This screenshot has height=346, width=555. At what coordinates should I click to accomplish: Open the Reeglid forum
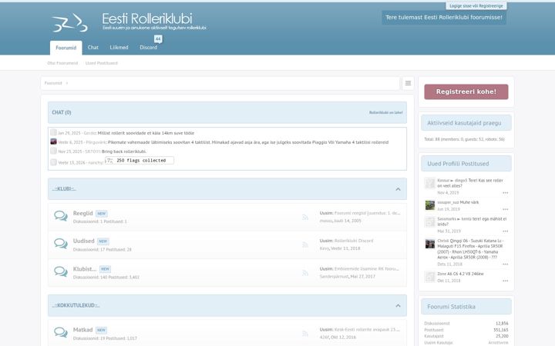tap(82, 213)
